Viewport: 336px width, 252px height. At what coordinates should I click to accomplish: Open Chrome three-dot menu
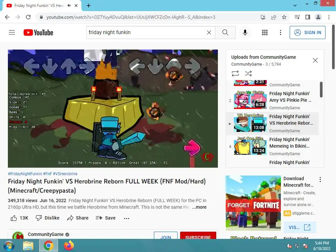click(329, 17)
